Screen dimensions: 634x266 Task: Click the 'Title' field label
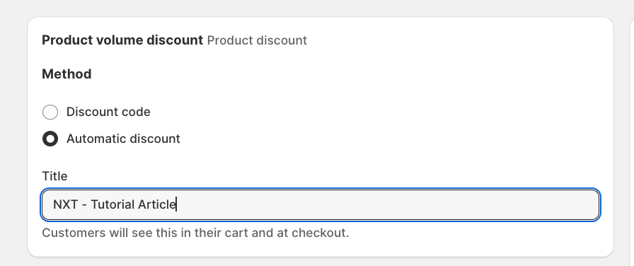[54, 176]
